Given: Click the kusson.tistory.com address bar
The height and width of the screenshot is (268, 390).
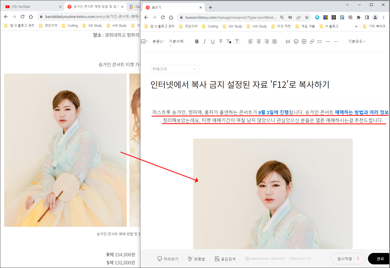Looking at the screenshot, I should click(231, 17).
